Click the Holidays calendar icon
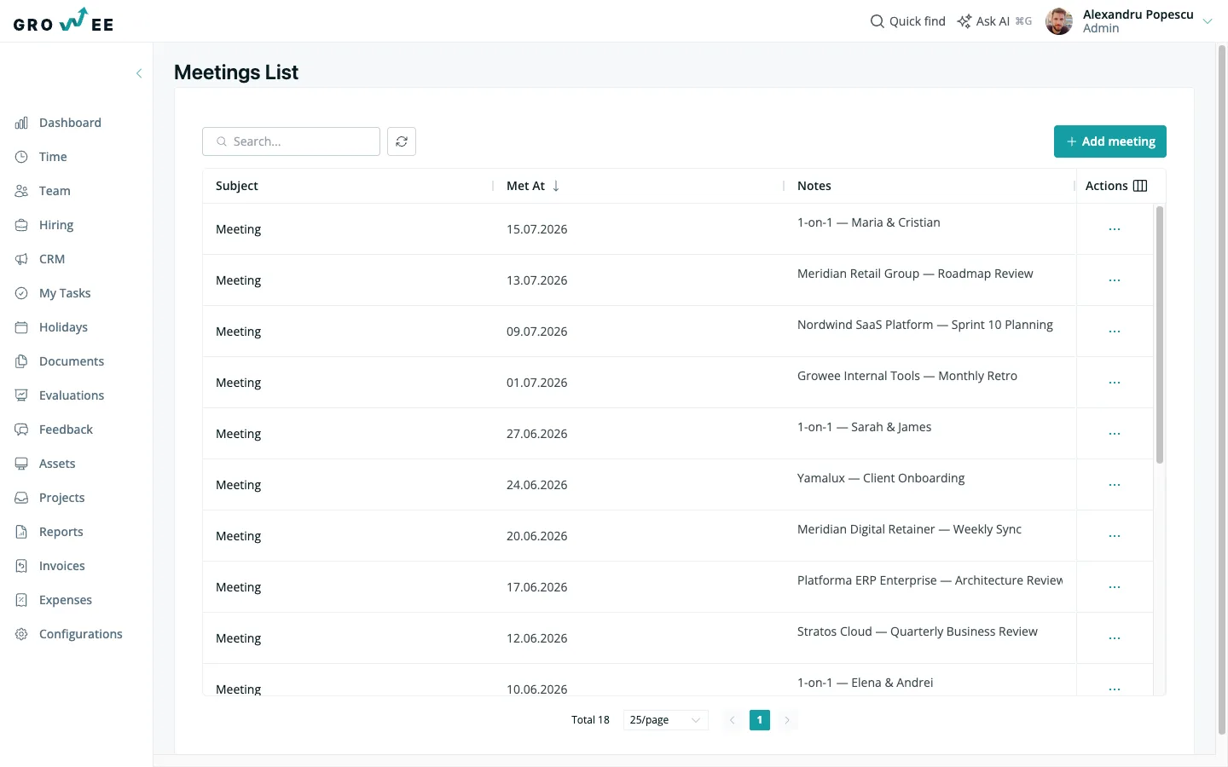This screenshot has width=1228, height=767. (21, 327)
